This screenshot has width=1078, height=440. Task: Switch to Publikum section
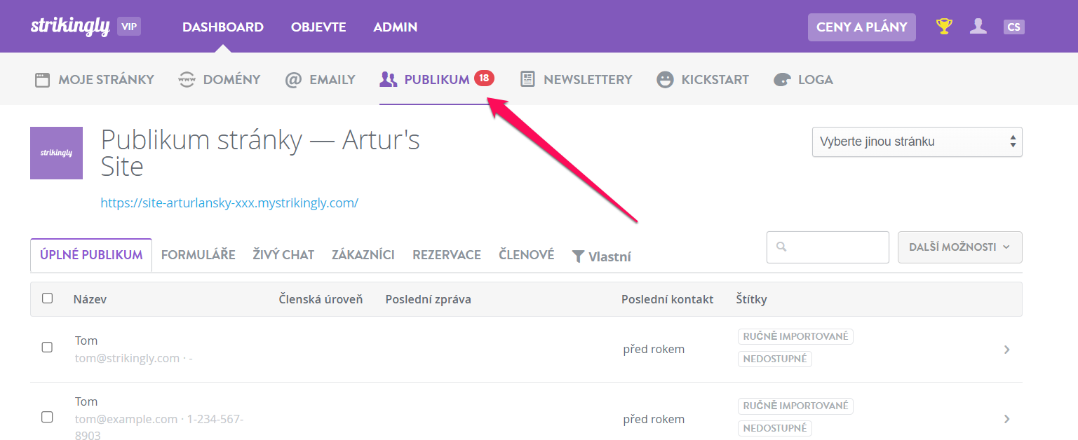[436, 80]
